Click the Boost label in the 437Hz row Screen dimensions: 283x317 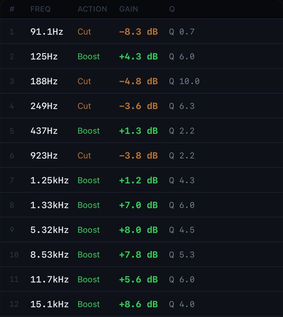pyautogui.click(x=88, y=131)
